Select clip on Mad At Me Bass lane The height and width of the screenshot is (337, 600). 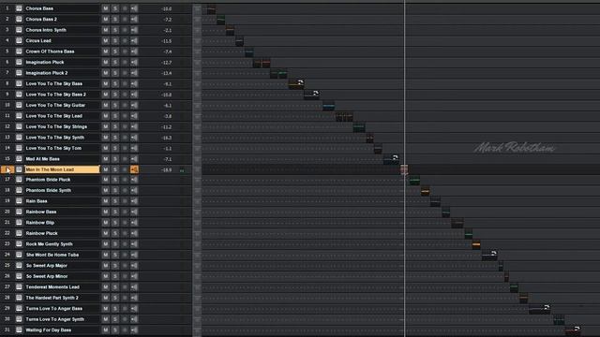coord(391,159)
